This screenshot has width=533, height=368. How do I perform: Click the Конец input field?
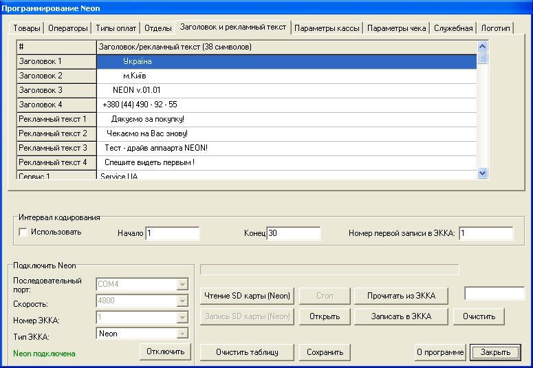294,233
